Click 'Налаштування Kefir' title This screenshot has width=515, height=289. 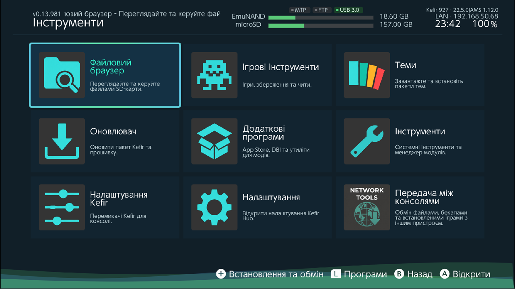(x=119, y=199)
